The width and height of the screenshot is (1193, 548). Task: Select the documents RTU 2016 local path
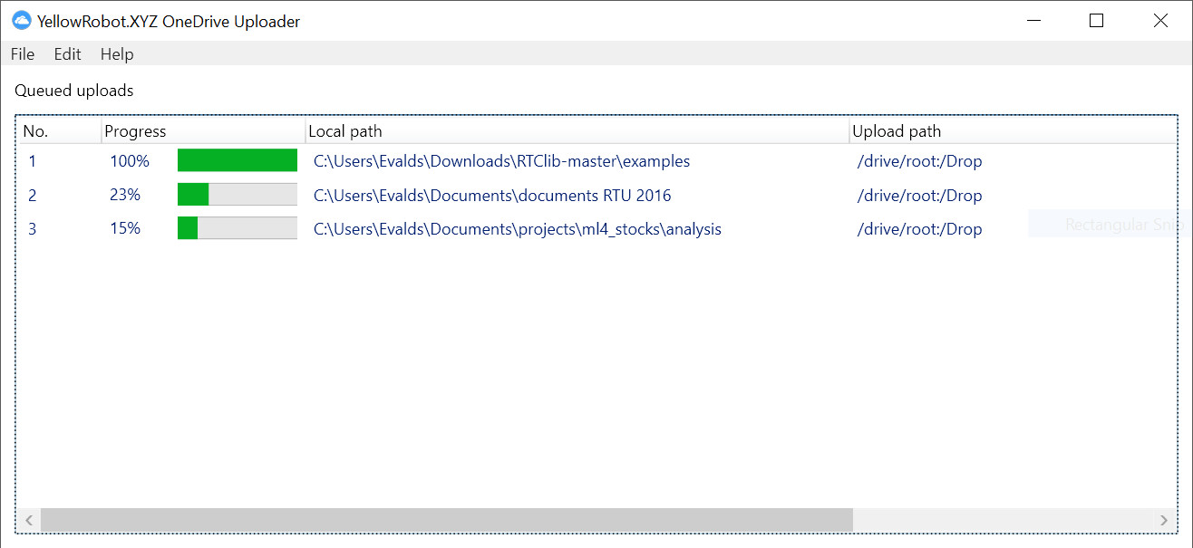point(492,196)
